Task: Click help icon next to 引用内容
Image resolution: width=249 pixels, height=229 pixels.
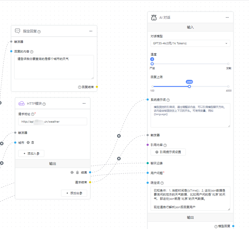Action: pos(165,145)
